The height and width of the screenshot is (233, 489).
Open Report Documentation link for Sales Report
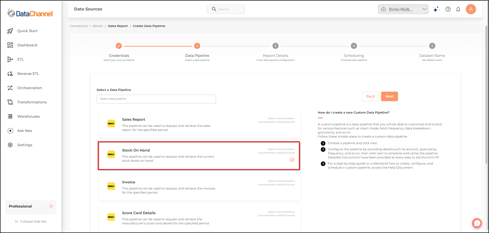tap(281, 118)
